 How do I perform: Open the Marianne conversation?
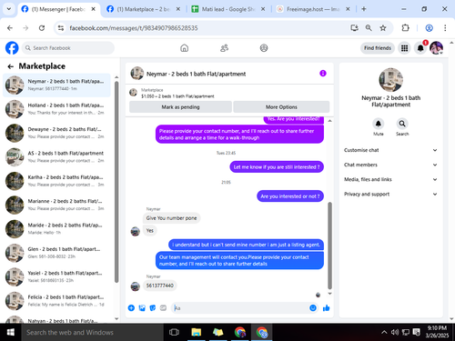[x=56, y=205]
